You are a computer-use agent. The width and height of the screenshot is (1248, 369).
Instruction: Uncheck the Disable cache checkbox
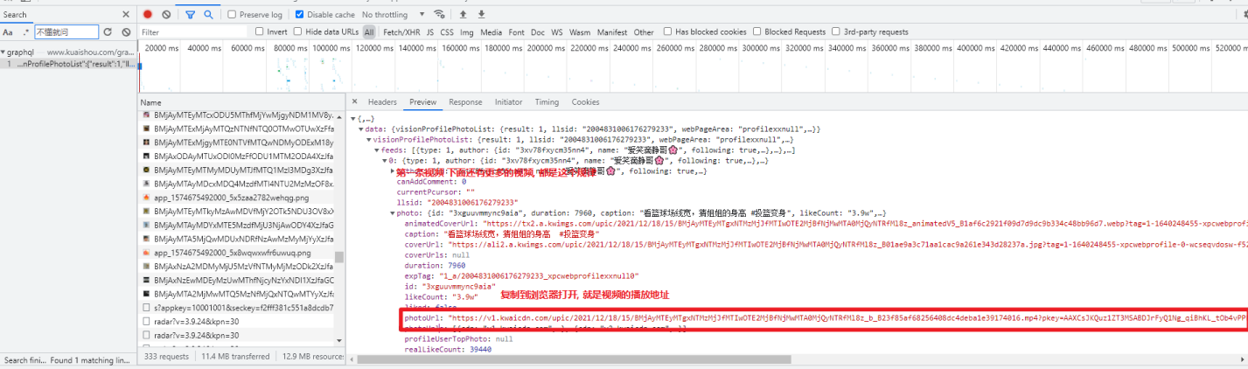coord(300,15)
